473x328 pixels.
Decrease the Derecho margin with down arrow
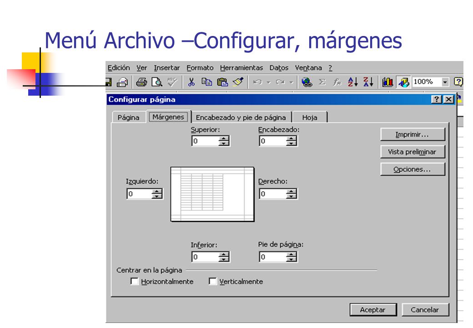tap(292, 196)
